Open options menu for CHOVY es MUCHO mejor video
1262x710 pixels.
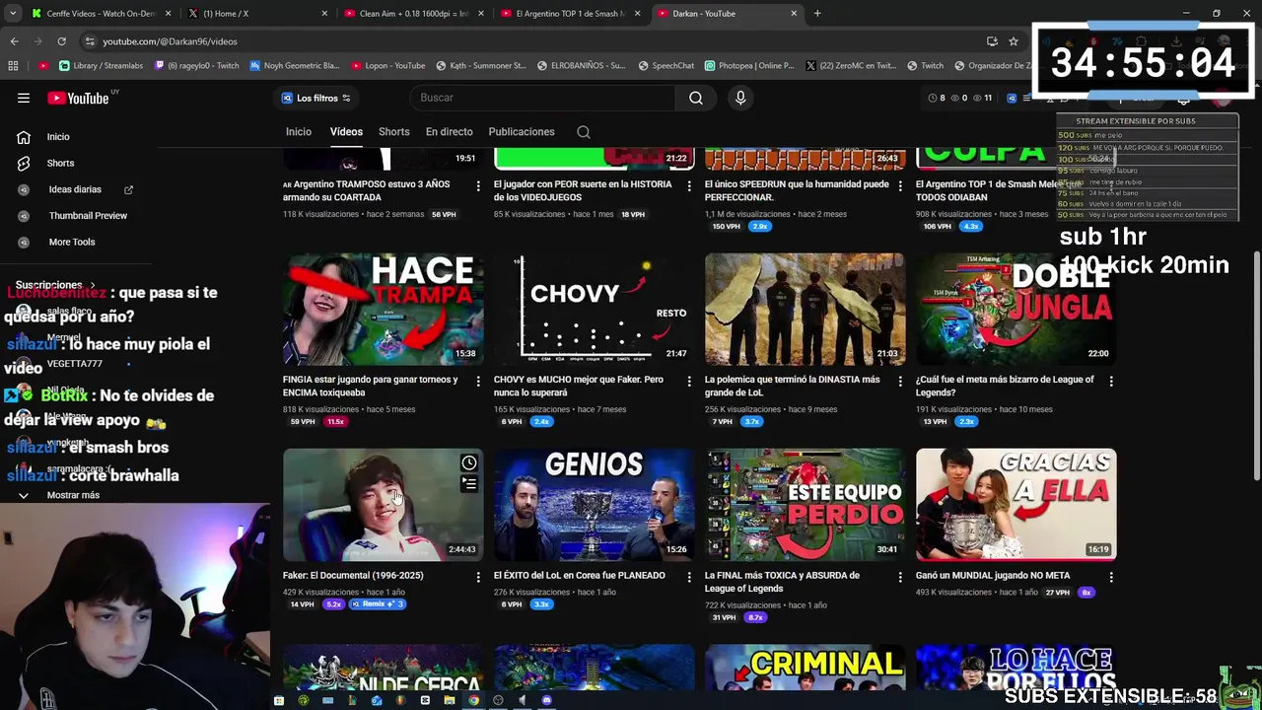pos(689,381)
